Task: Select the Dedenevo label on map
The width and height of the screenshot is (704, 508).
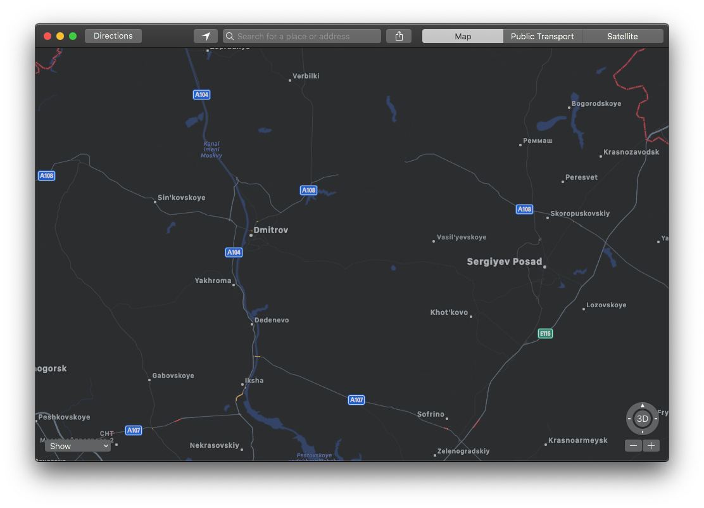Action: [272, 320]
